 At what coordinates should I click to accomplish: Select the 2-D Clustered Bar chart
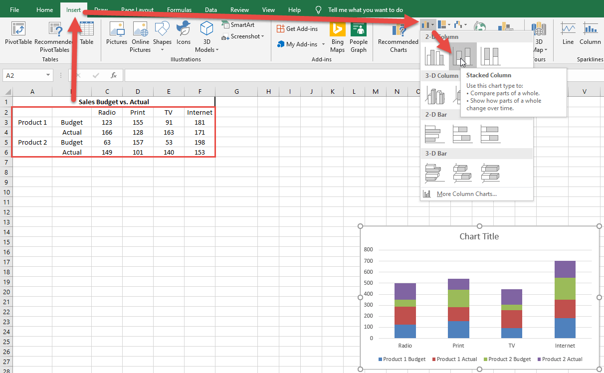[x=434, y=134]
